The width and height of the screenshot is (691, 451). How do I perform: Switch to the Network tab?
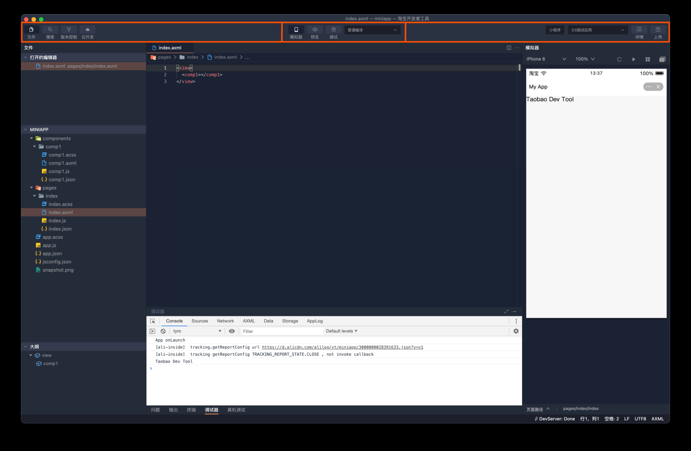(225, 321)
